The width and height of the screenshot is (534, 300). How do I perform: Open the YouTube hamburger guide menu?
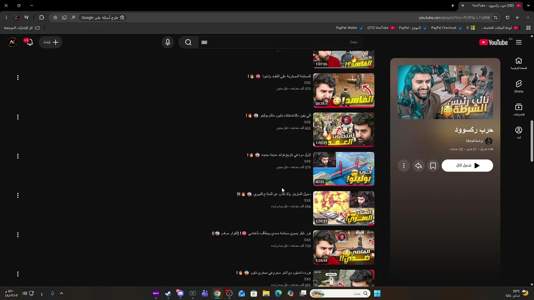[x=519, y=42]
